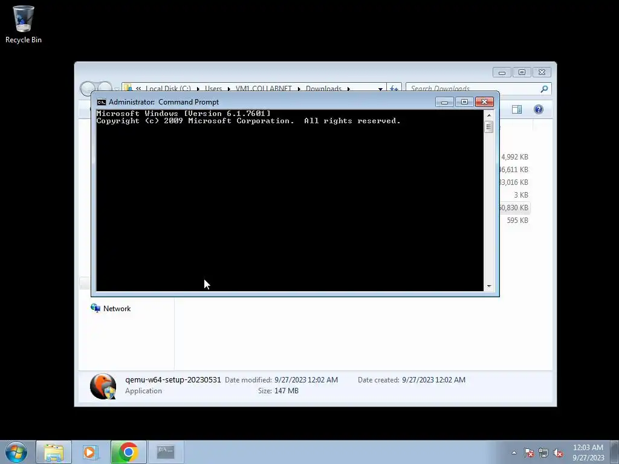Viewport: 619px width, 464px height.
Task: Maximize the Command Prompt window
Action: pos(464,102)
